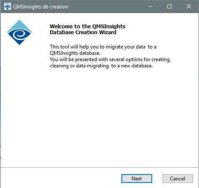
Task: Click the line "You will be presented with"
Action: tap(110, 59)
